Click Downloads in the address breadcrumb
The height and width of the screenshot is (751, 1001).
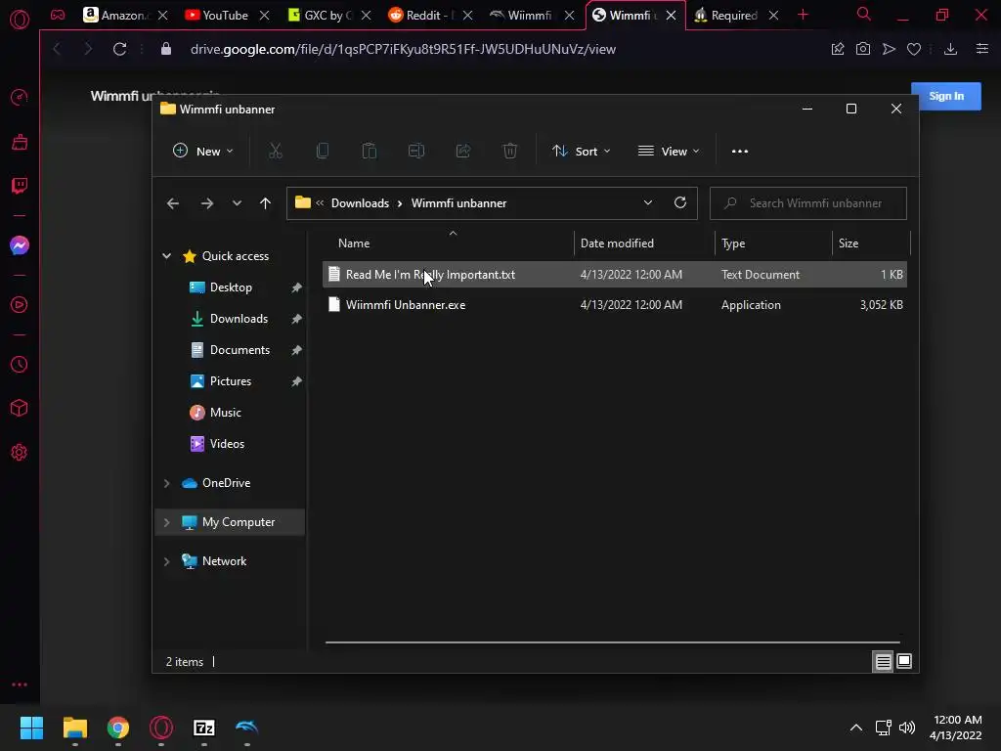[360, 203]
